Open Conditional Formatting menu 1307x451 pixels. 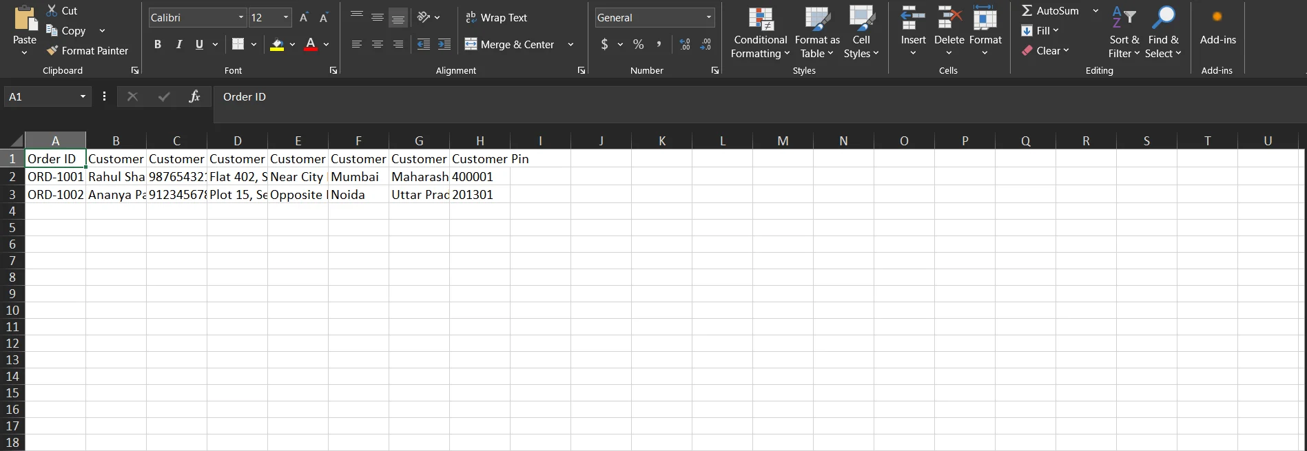[761, 32]
